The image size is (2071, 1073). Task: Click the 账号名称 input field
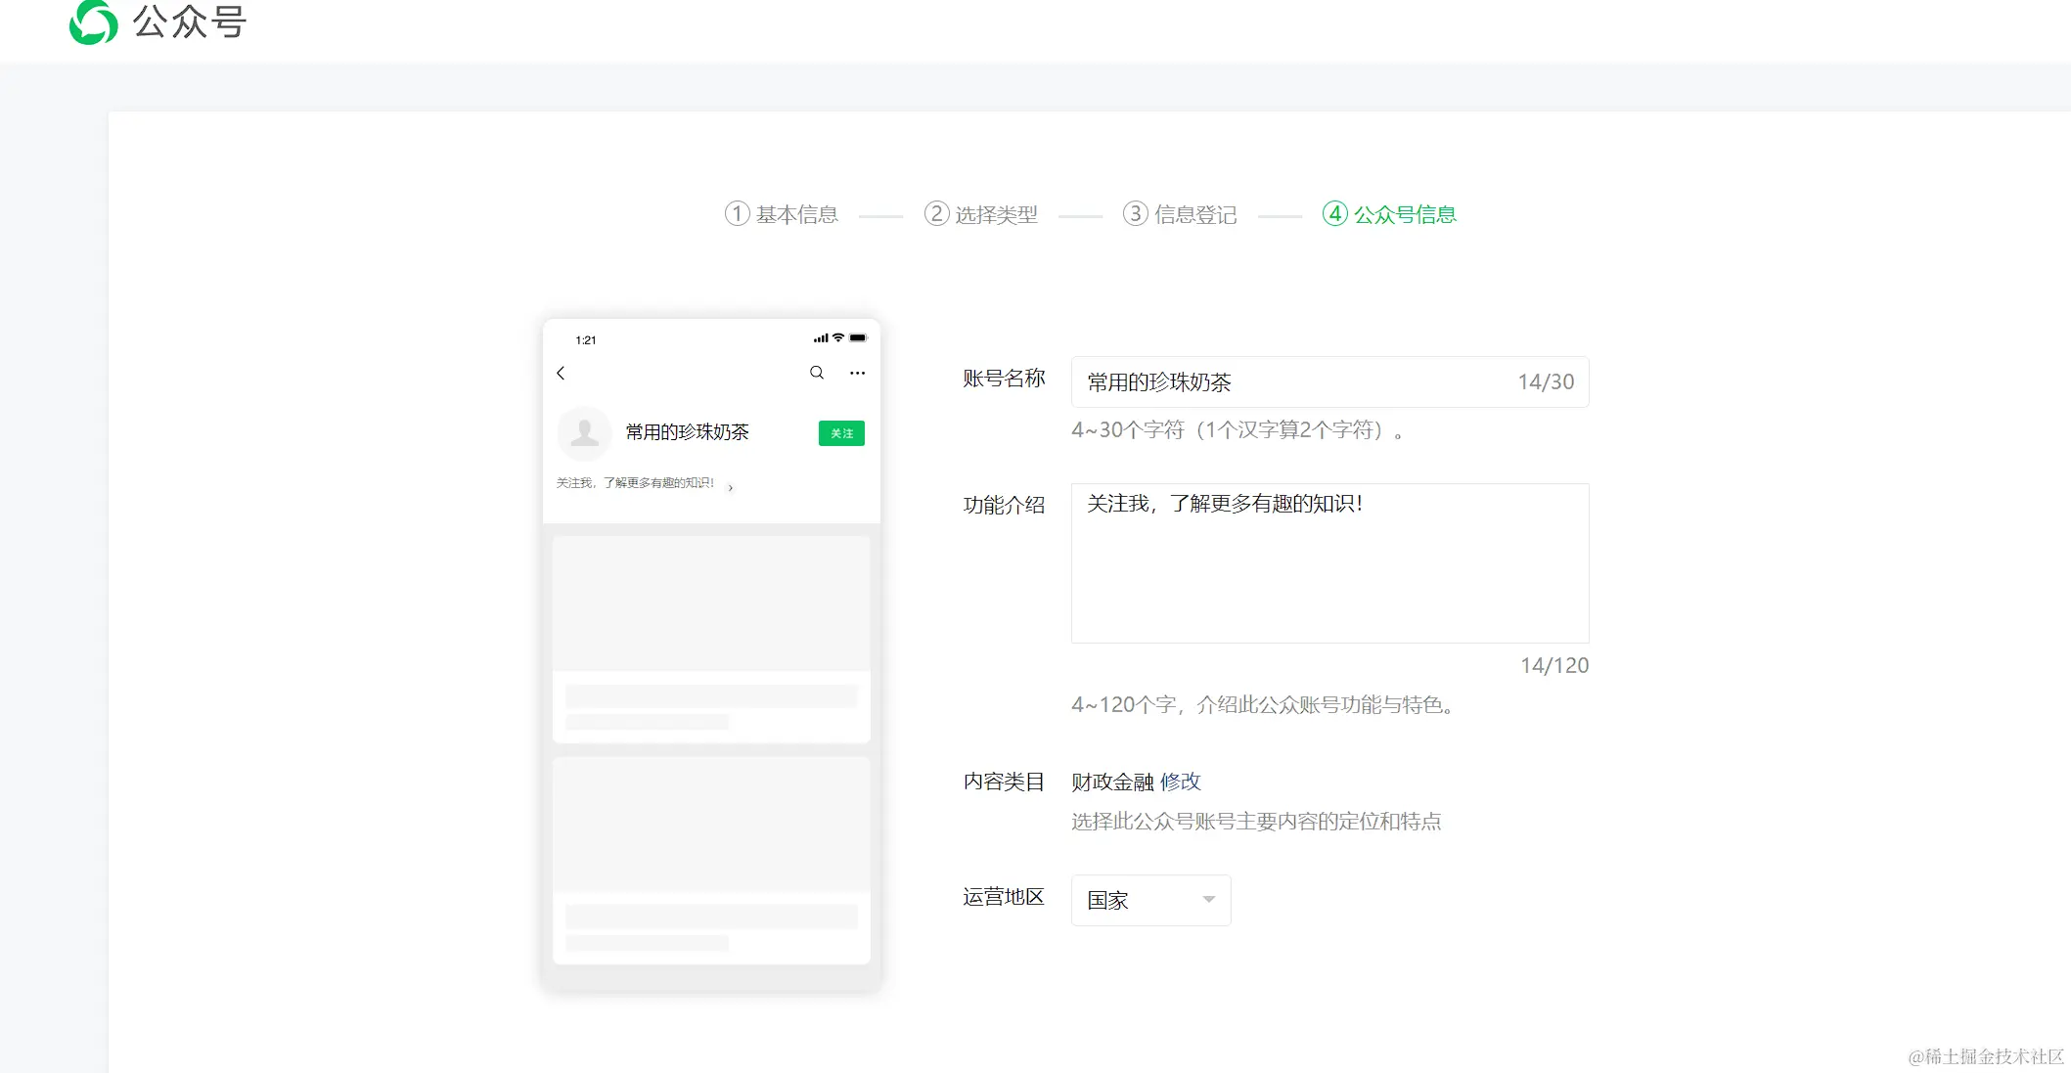(x=1291, y=382)
